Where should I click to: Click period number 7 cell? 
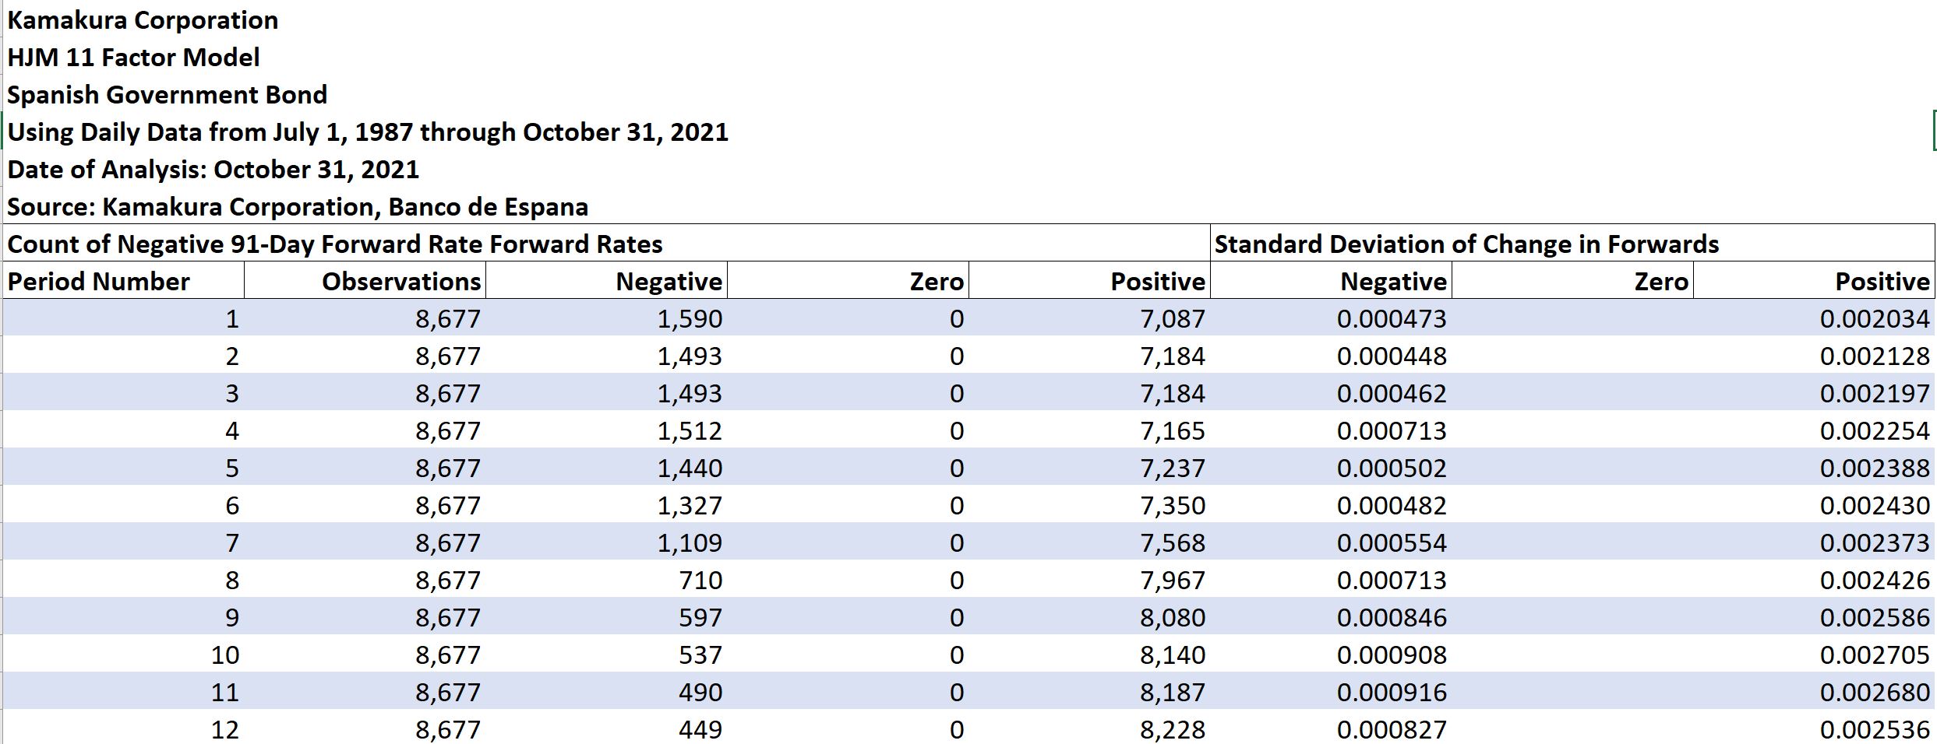tap(124, 542)
